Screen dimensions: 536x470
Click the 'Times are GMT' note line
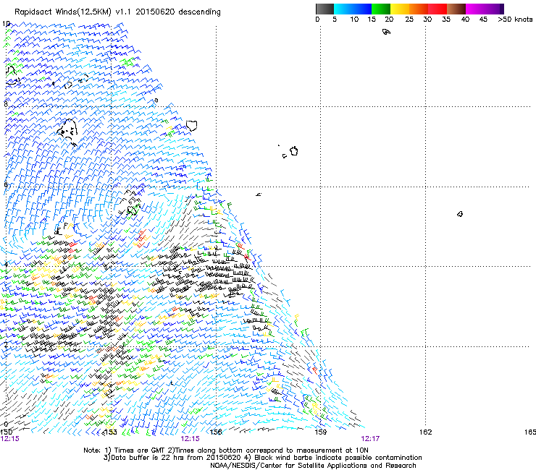pyautogui.click(x=226, y=450)
